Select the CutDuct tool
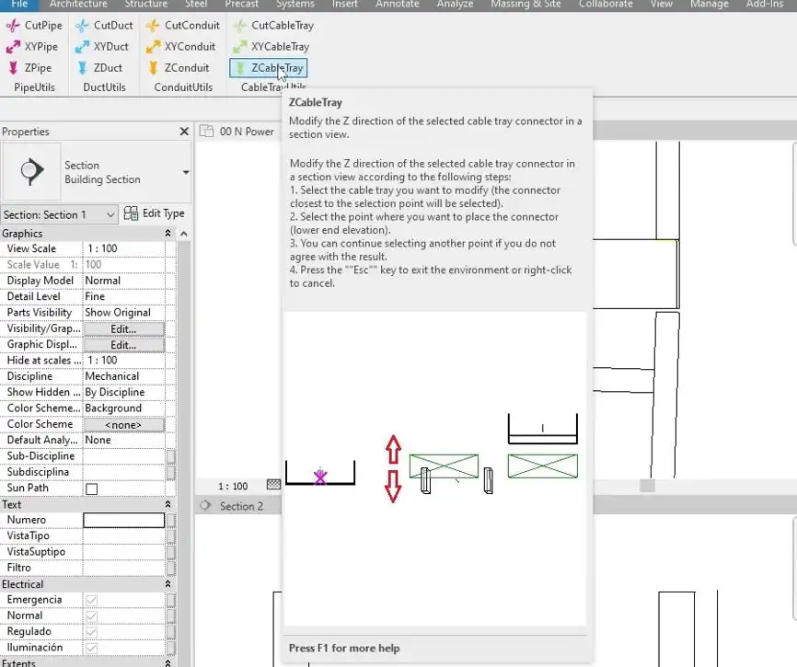The height and width of the screenshot is (667, 797). (x=104, y=26)
